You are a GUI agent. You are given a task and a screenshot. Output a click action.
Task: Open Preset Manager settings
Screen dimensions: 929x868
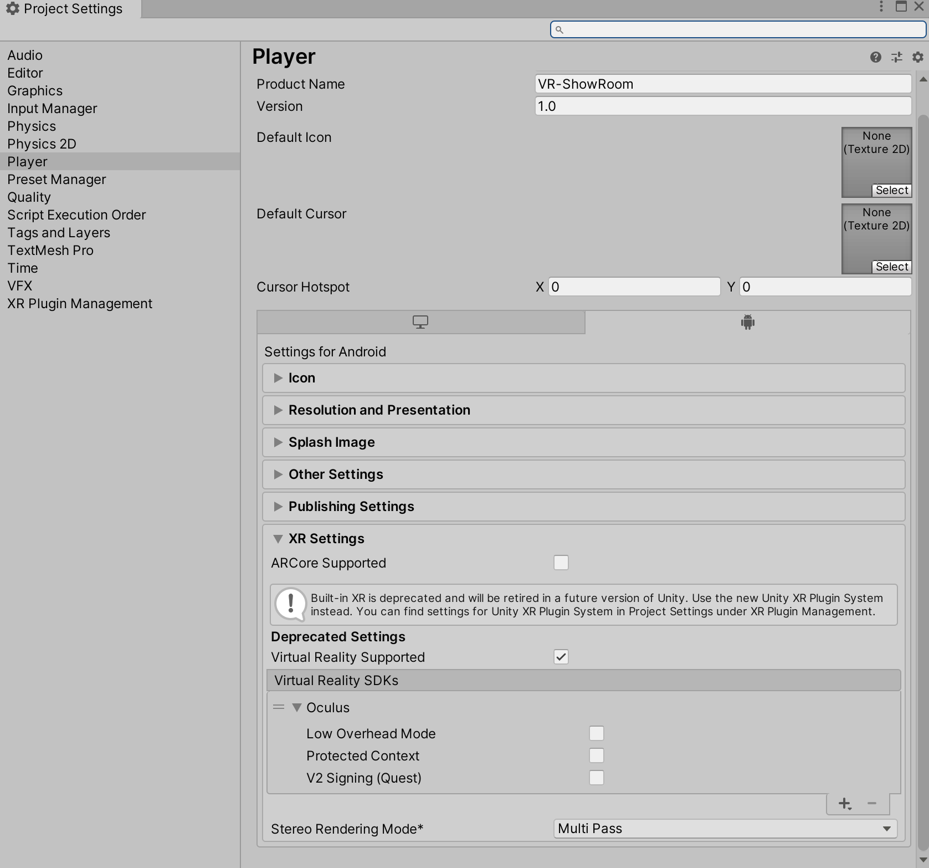coord(120,180)
